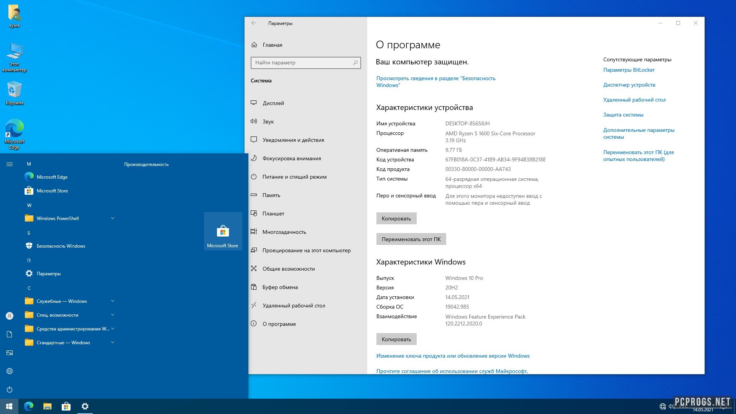
Task: Click the network globe icon in system tray
Action: point(662,406)
